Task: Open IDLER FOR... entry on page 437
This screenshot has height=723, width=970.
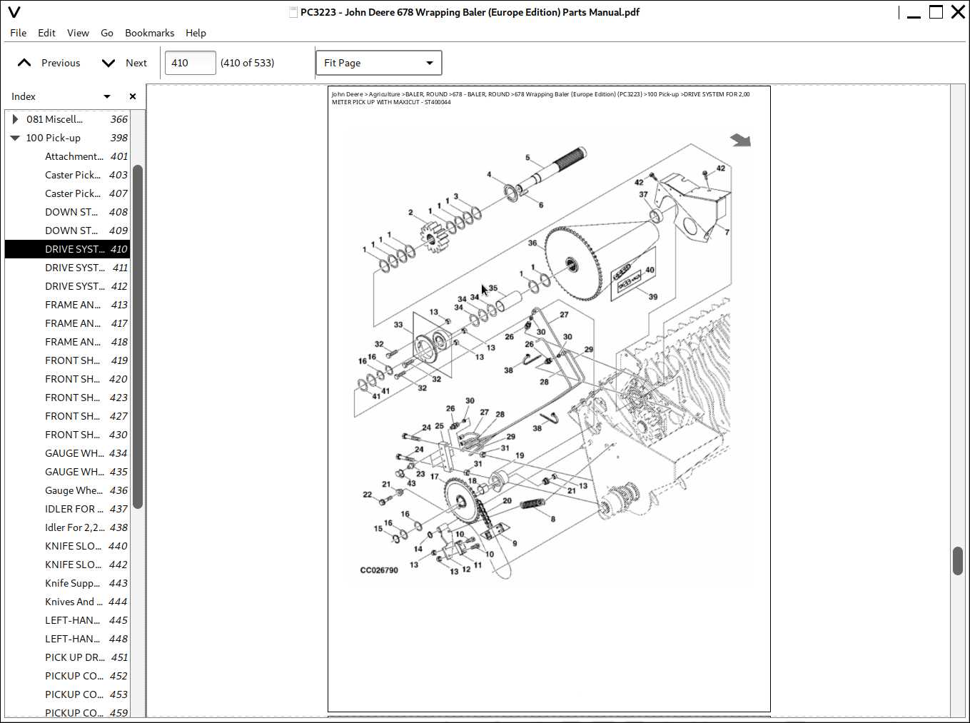Action: tap(68, 509)
